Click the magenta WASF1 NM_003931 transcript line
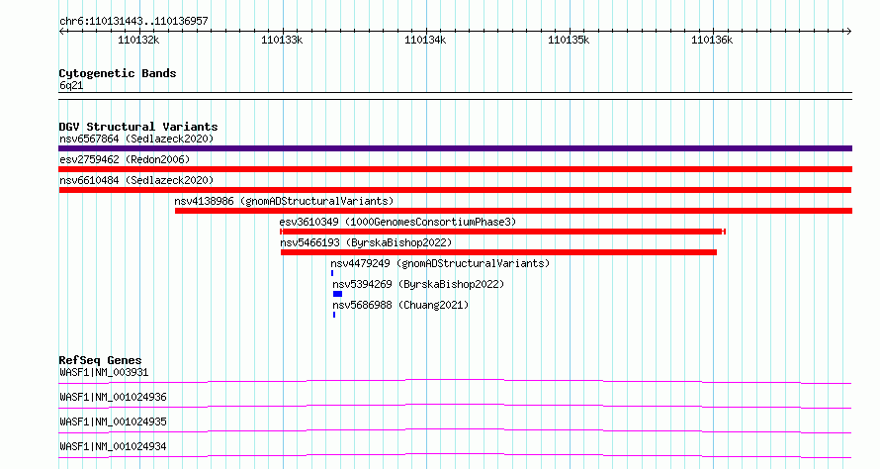Screen dimensions: 880x469 455,381
